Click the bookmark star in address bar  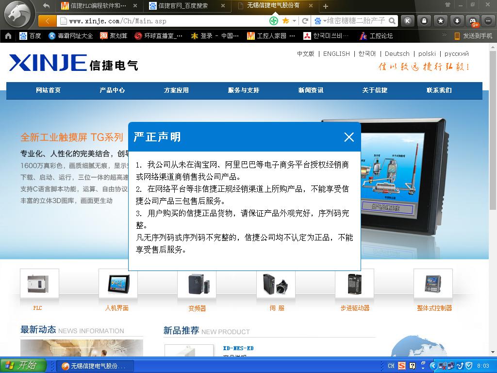click(x=285, y=21)
